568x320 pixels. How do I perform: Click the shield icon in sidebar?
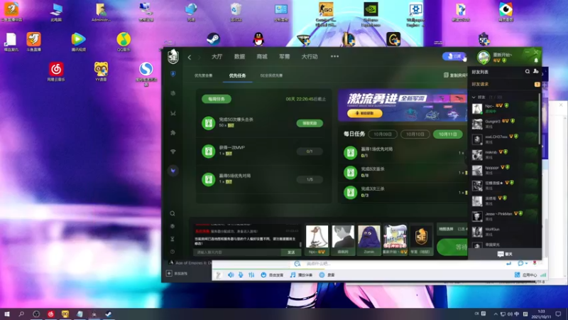click(x=173, y=74)
